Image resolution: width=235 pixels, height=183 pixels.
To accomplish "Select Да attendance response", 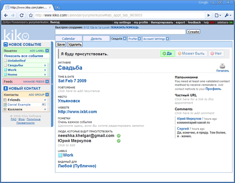I will (167, 53).
